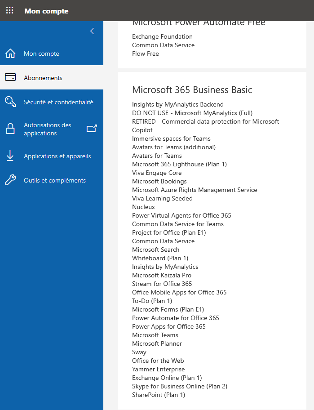Viewport: 314px width, 410px height.
Task: Click the padlock icon for Autorisations des applications
Action: [10, 129]
